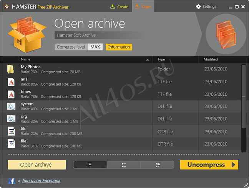Close the archiver window
This screenshot has height=188, width=249.
pos(243,7)
